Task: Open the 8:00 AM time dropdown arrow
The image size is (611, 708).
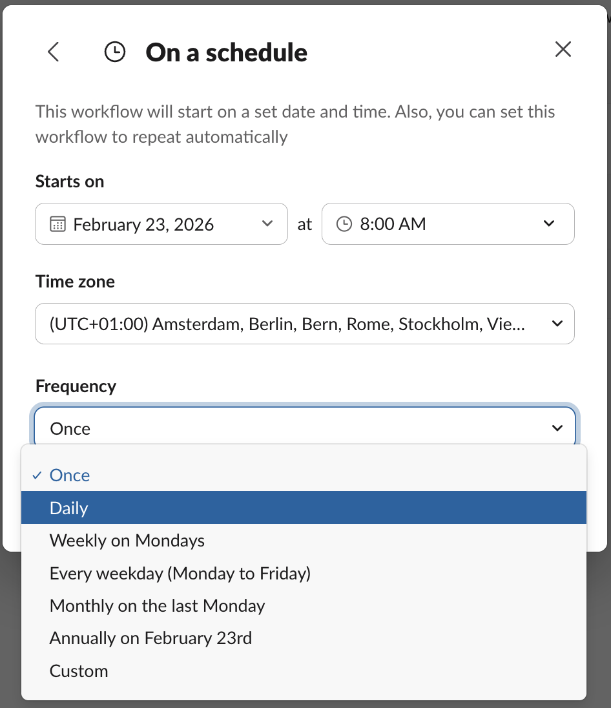Action: [549, 224]
